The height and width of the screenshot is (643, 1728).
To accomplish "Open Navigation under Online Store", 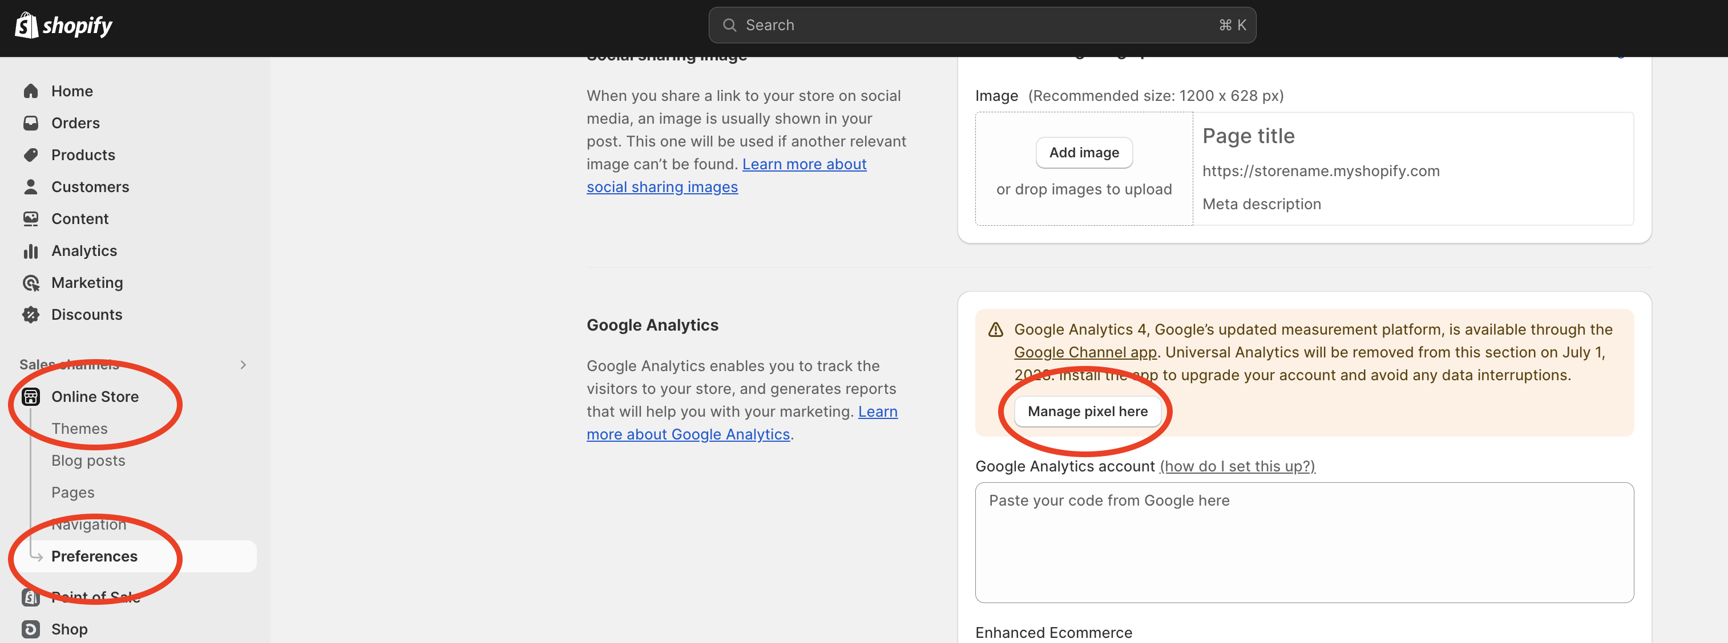I will (89, 524).
